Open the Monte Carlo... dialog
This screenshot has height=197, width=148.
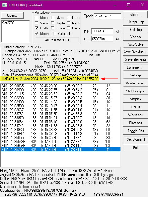[135, 83]
